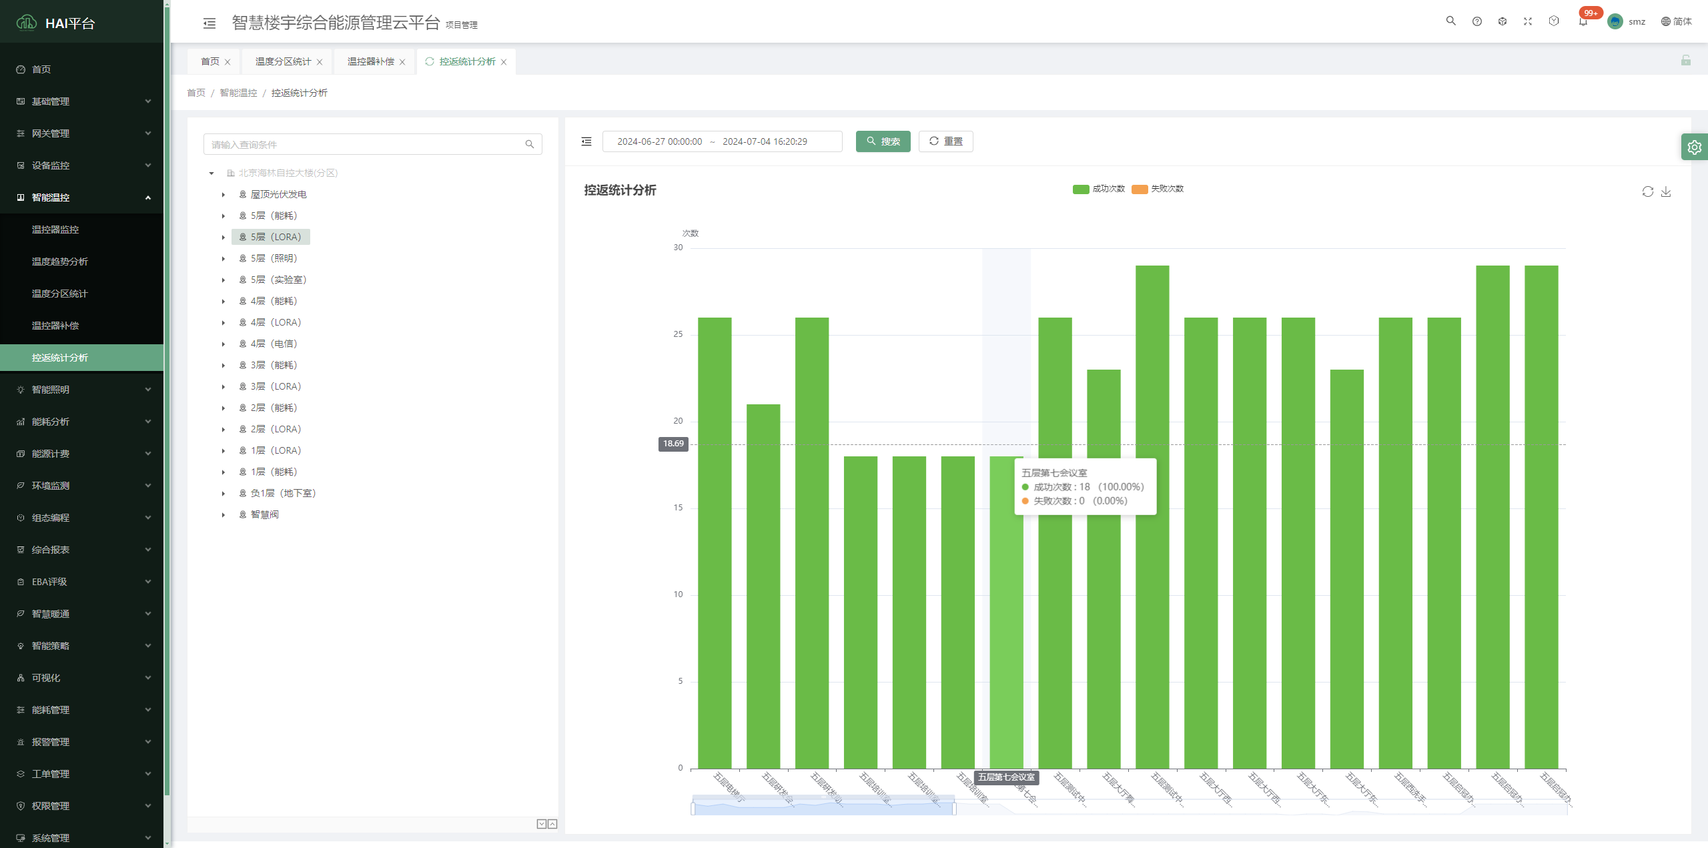This screenshot has height=848, width=1708.
Task: Collapse the 北京海林自控大楼 tree root
Action: [211, 173]
